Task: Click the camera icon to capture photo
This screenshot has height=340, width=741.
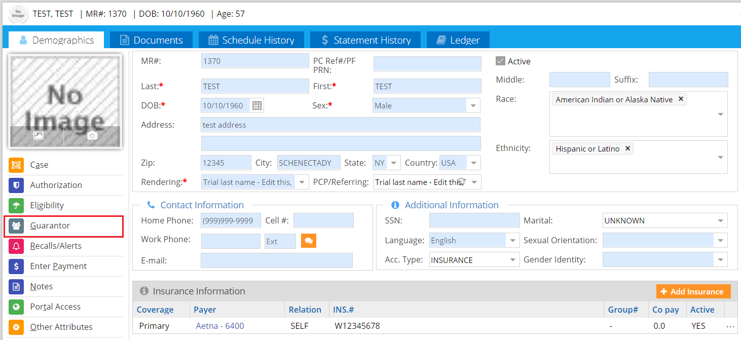Action: click(92, 135)
